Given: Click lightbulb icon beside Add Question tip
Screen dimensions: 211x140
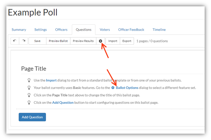Looking at the screenshot, I should click(x=29, y=103).
